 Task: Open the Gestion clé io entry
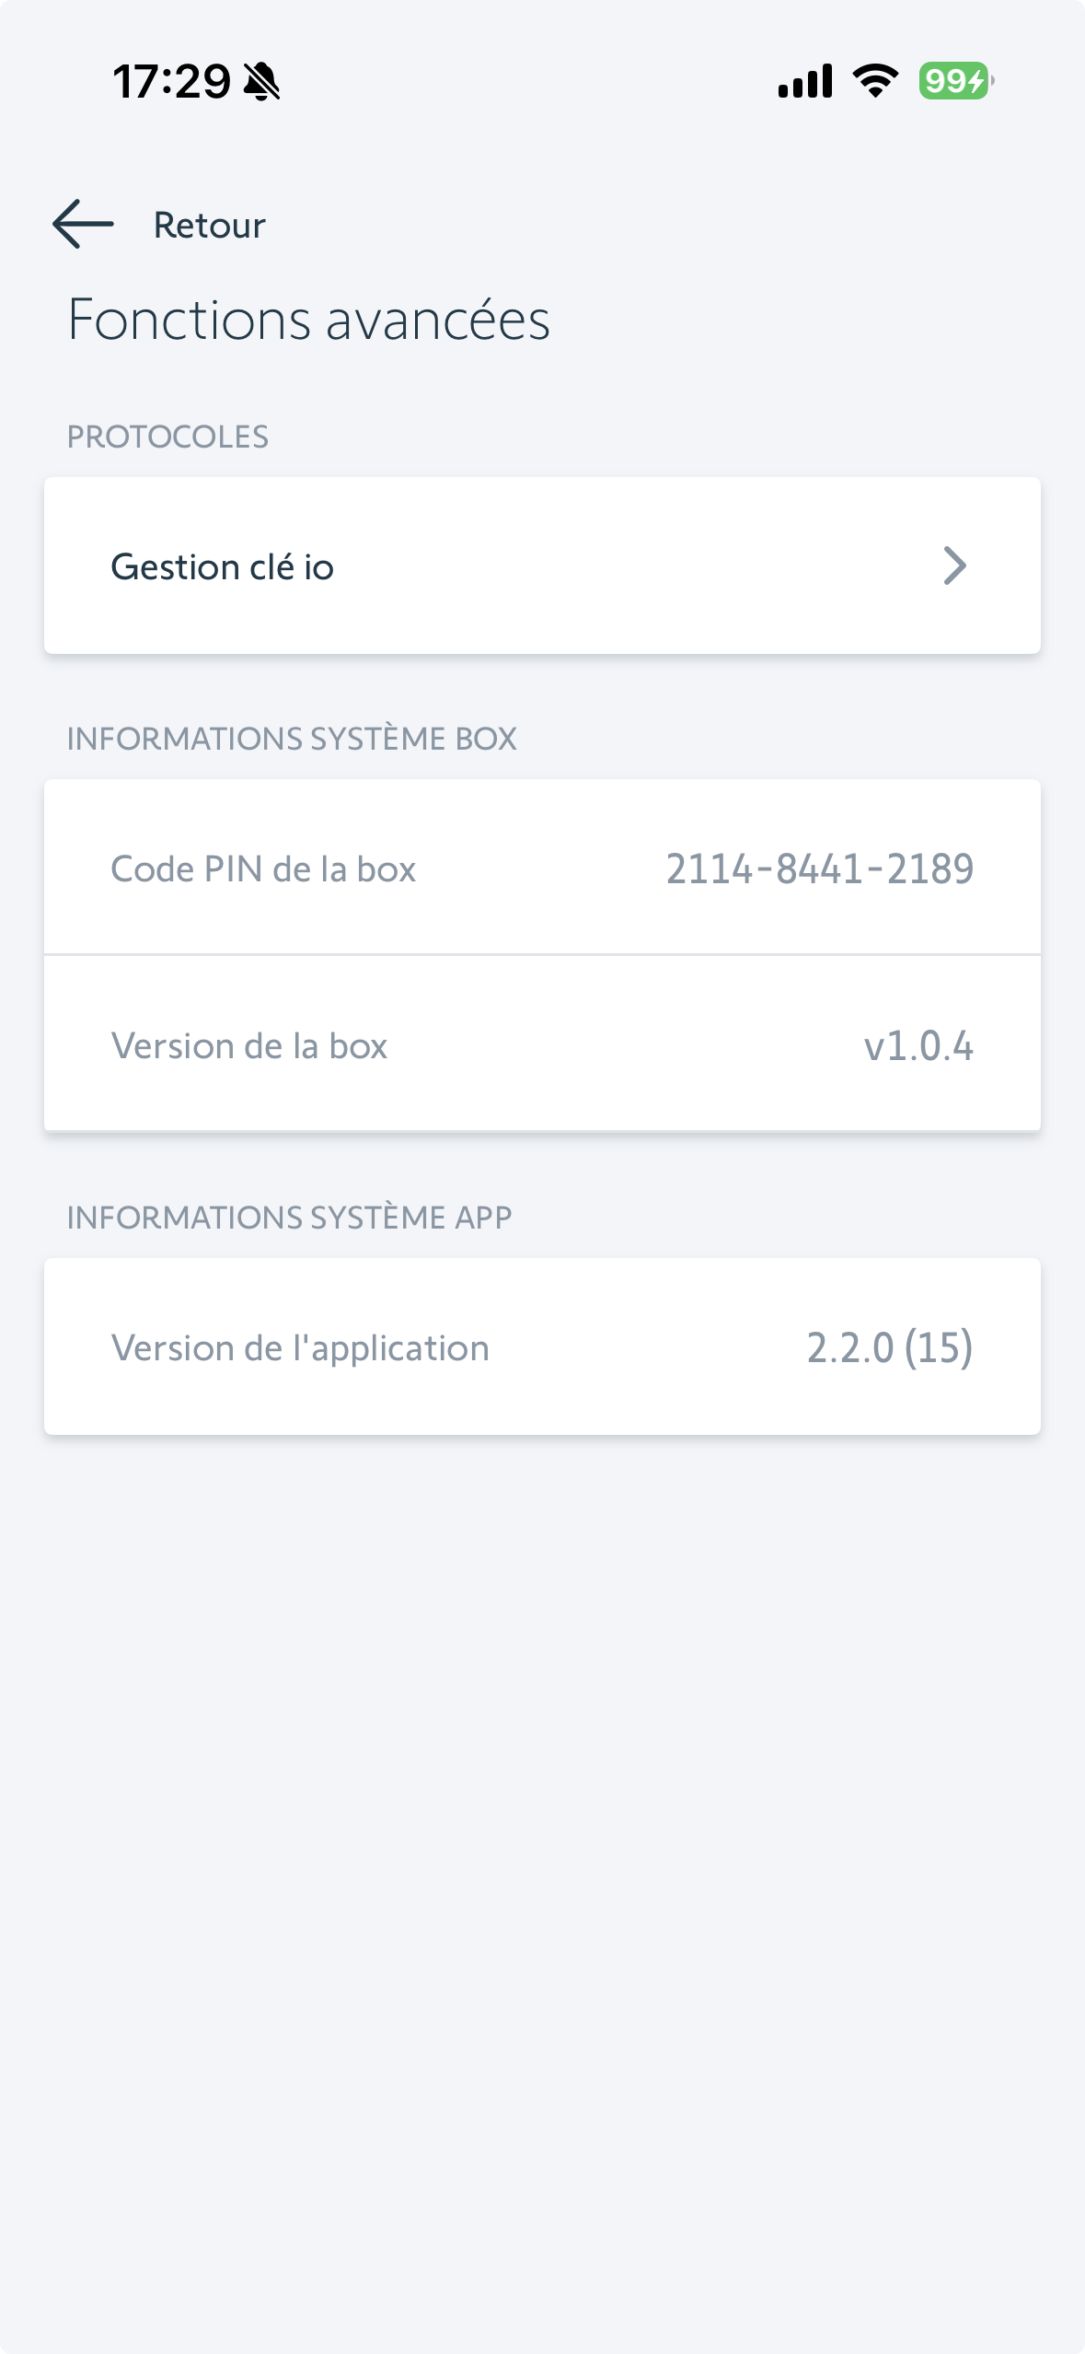point(542,565)
